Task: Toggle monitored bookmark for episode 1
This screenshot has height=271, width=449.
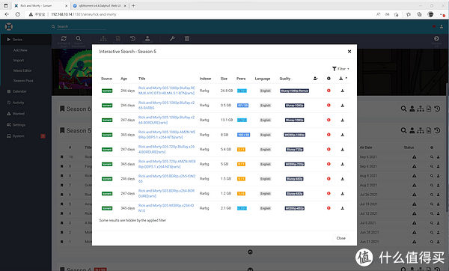Action: pyautogui.click(x=61, y=242)
